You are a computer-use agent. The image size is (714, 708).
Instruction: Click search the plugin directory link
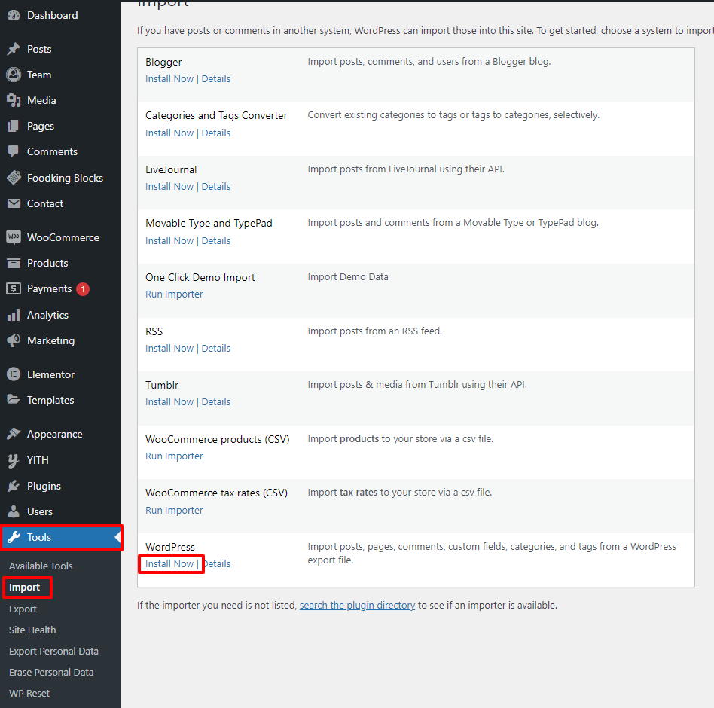[357, 606]
